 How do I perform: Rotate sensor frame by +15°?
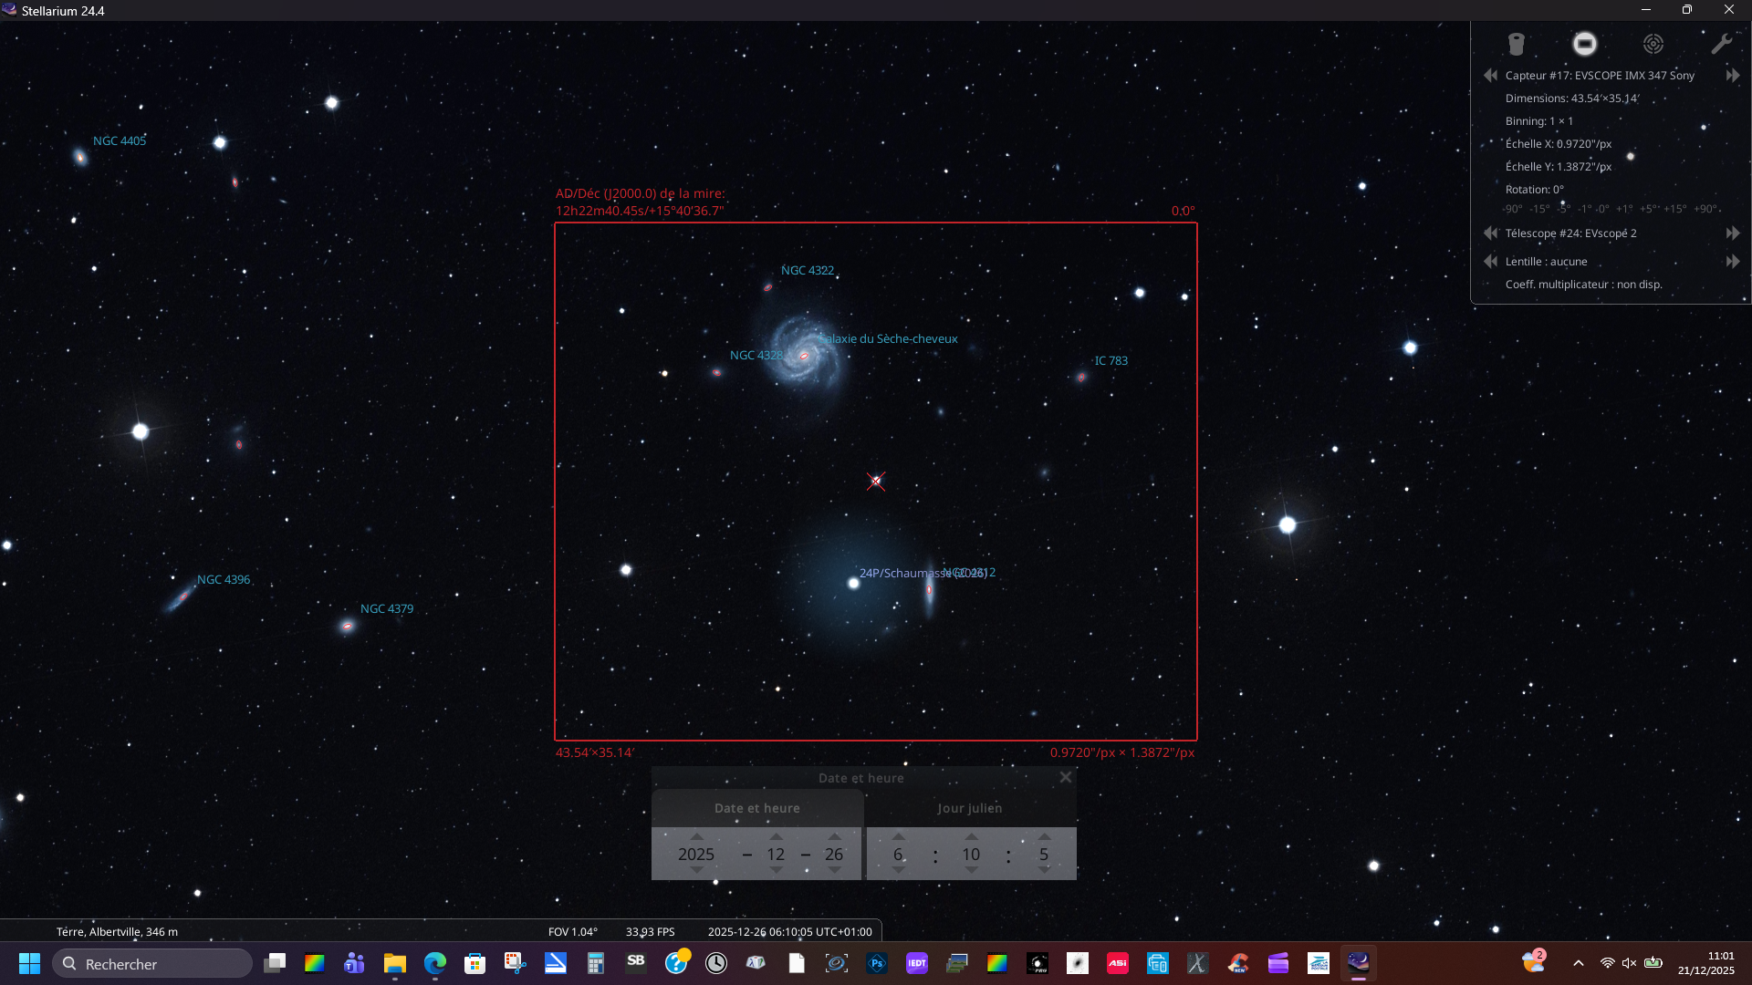1674,209
